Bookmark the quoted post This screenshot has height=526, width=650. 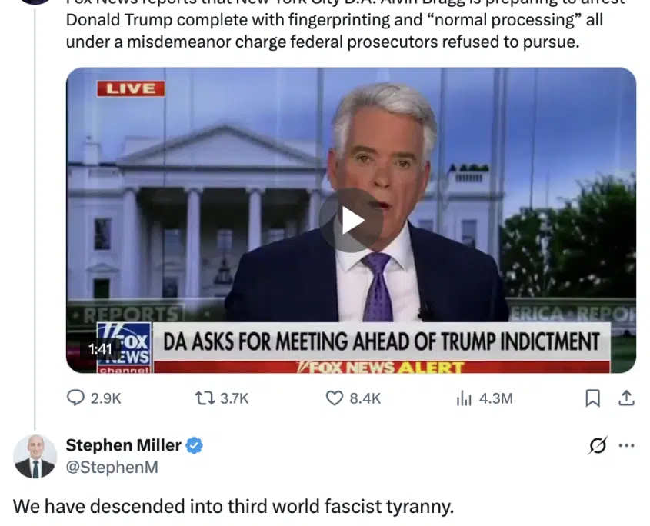tap(592, 398)
